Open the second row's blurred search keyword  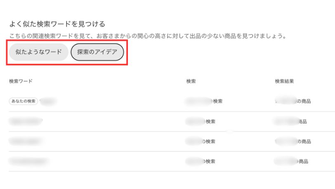pyautogui.click(x=26, y=122)
